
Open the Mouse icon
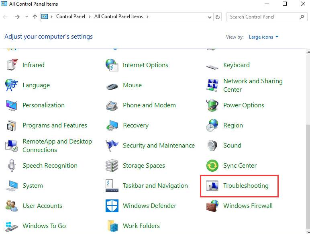(x=112, y=86)
